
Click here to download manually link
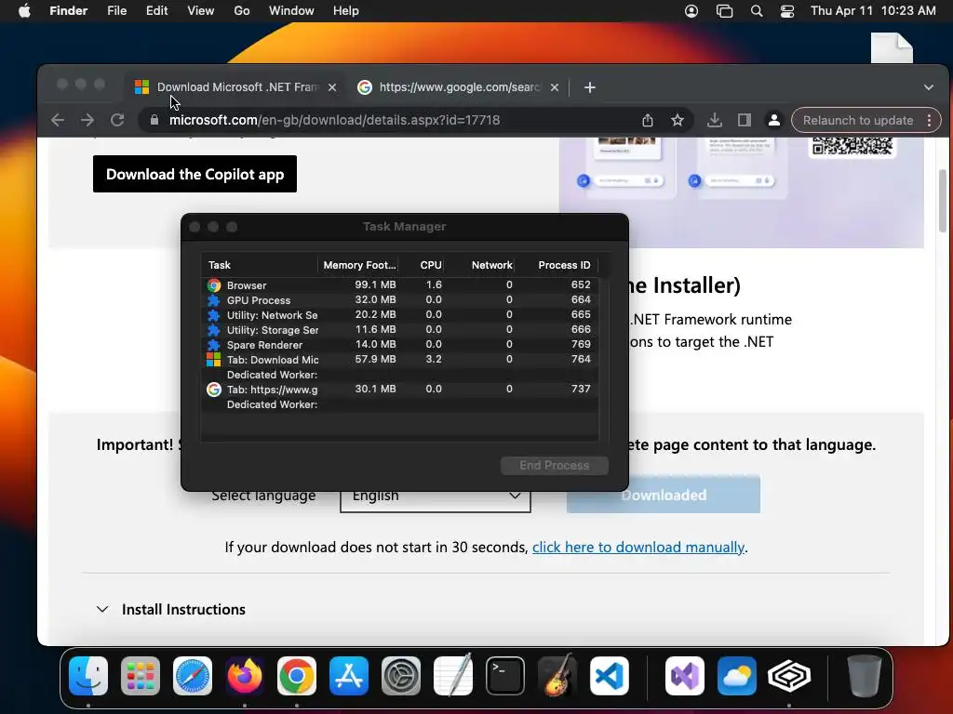click(638, 547)
